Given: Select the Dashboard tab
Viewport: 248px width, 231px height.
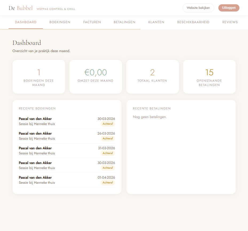Looking at the screenshot, I should coord(26,22).
